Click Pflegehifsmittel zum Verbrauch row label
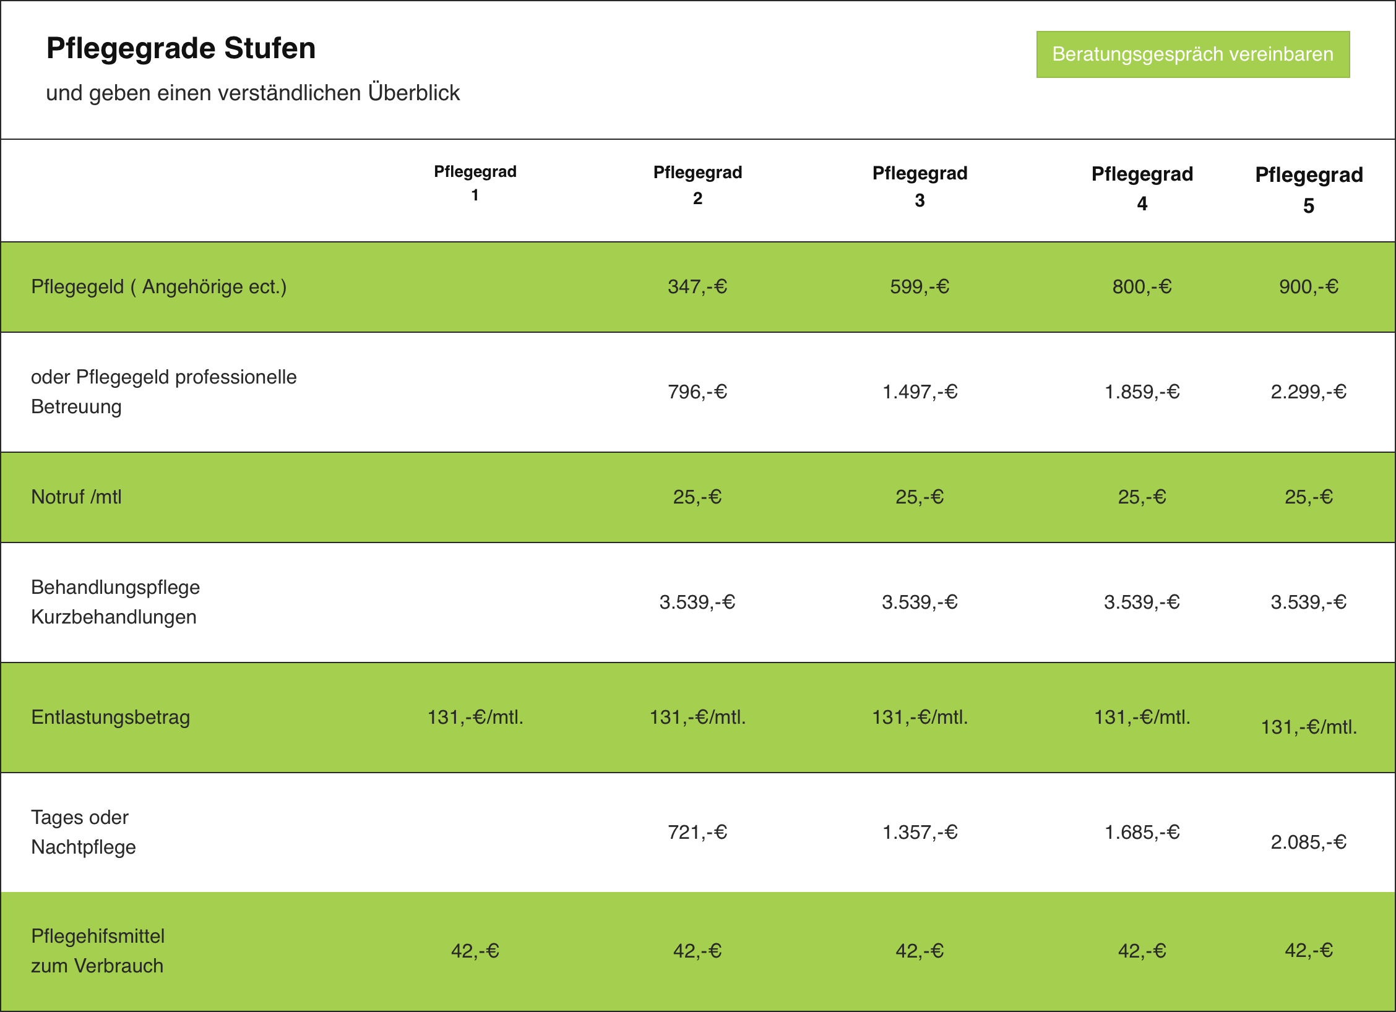Viewport: 1396px width, 1012px height. pos(98,951)
